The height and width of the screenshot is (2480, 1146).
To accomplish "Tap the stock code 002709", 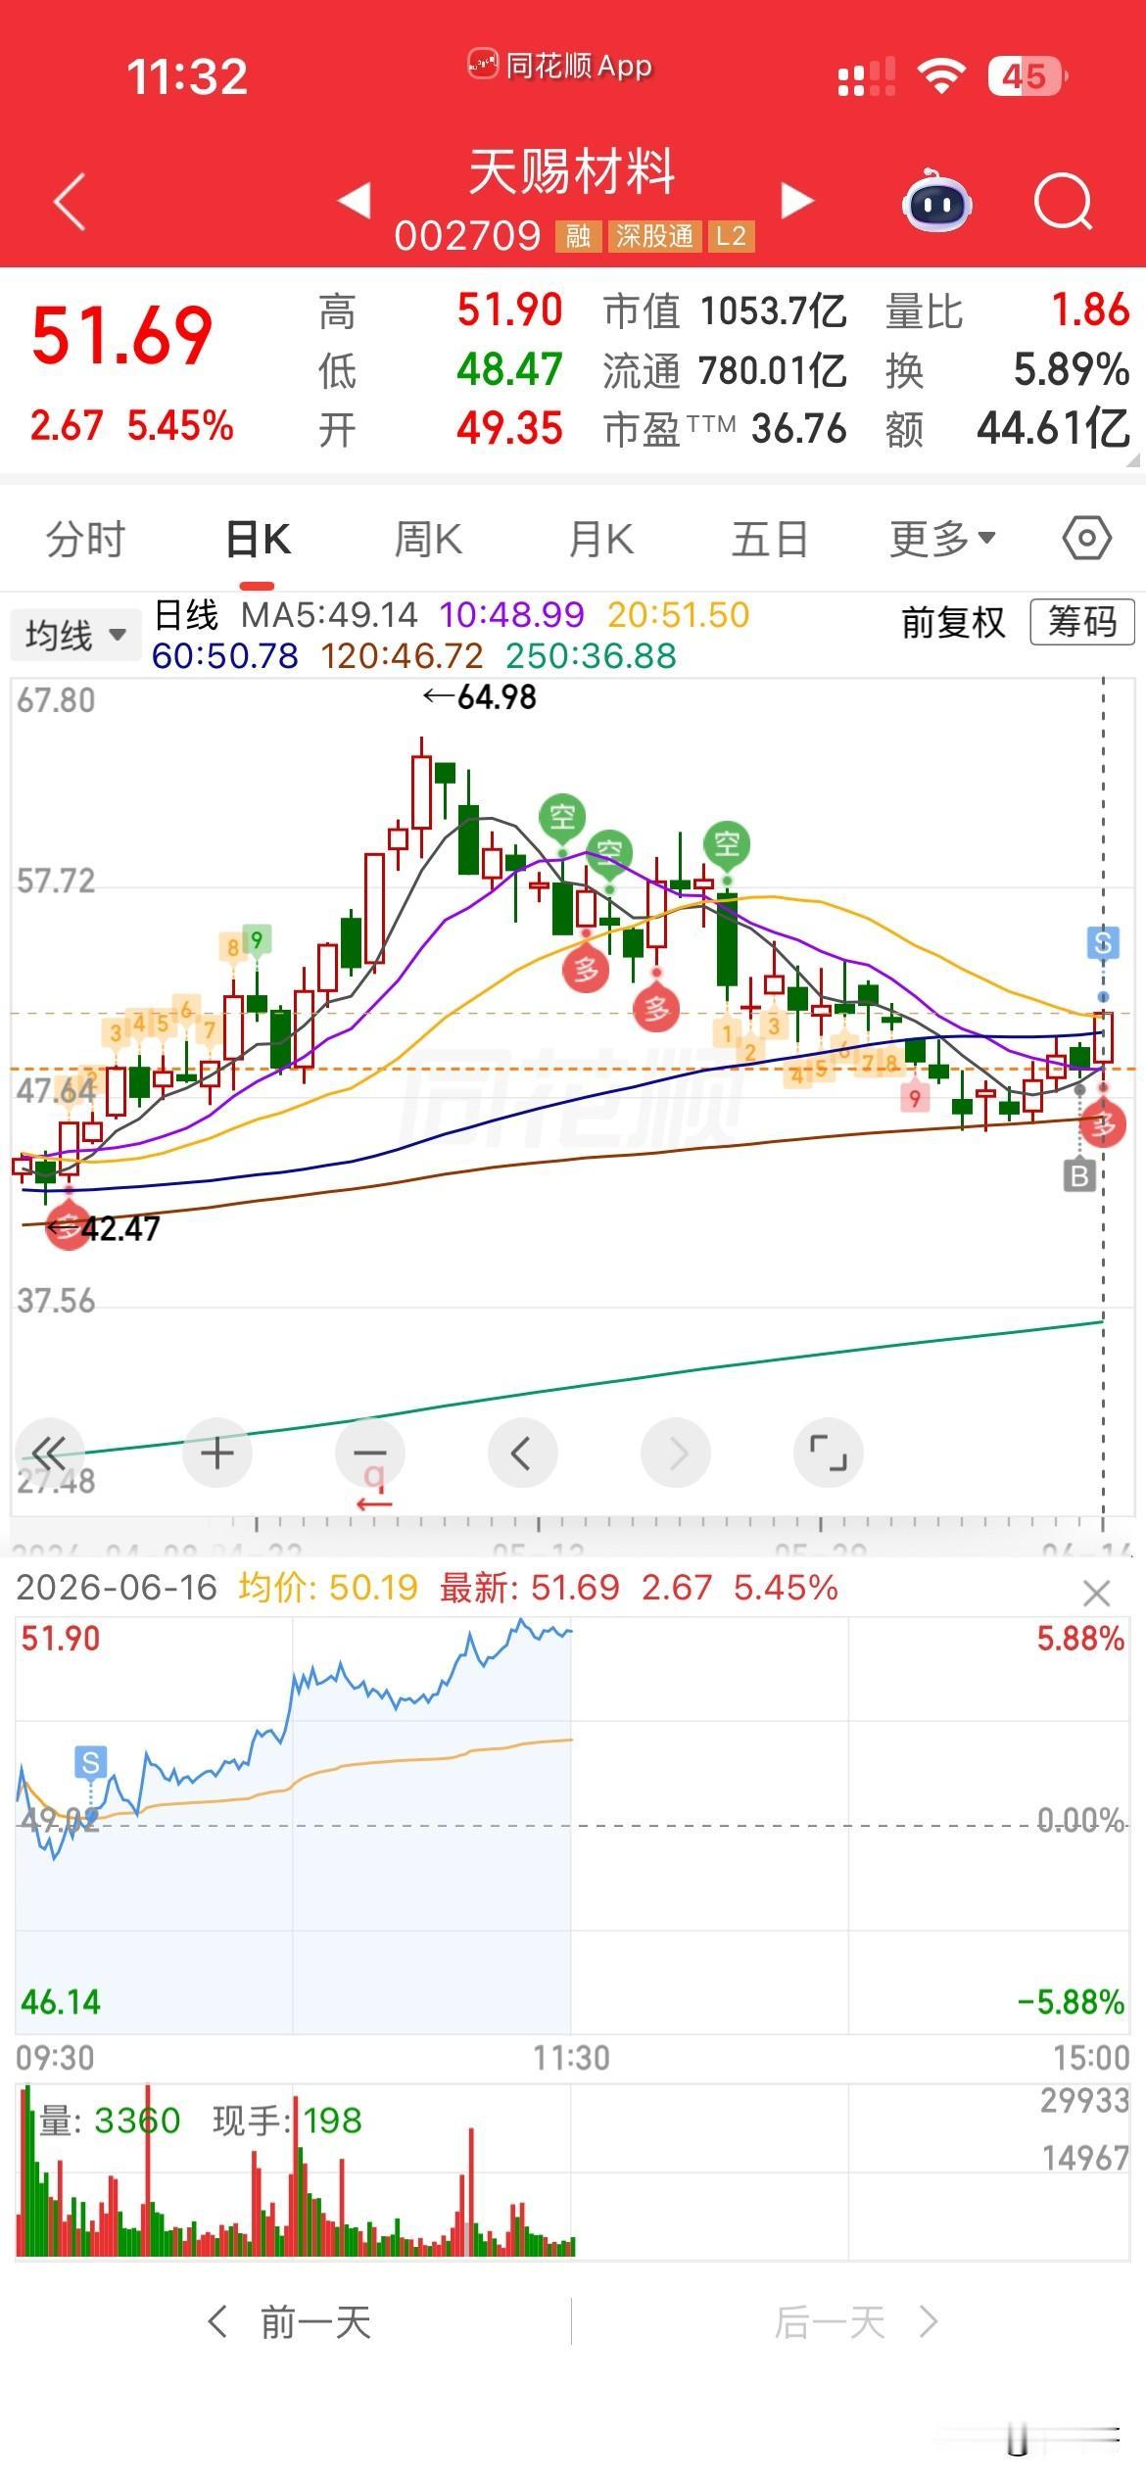I will click(467, 236).
